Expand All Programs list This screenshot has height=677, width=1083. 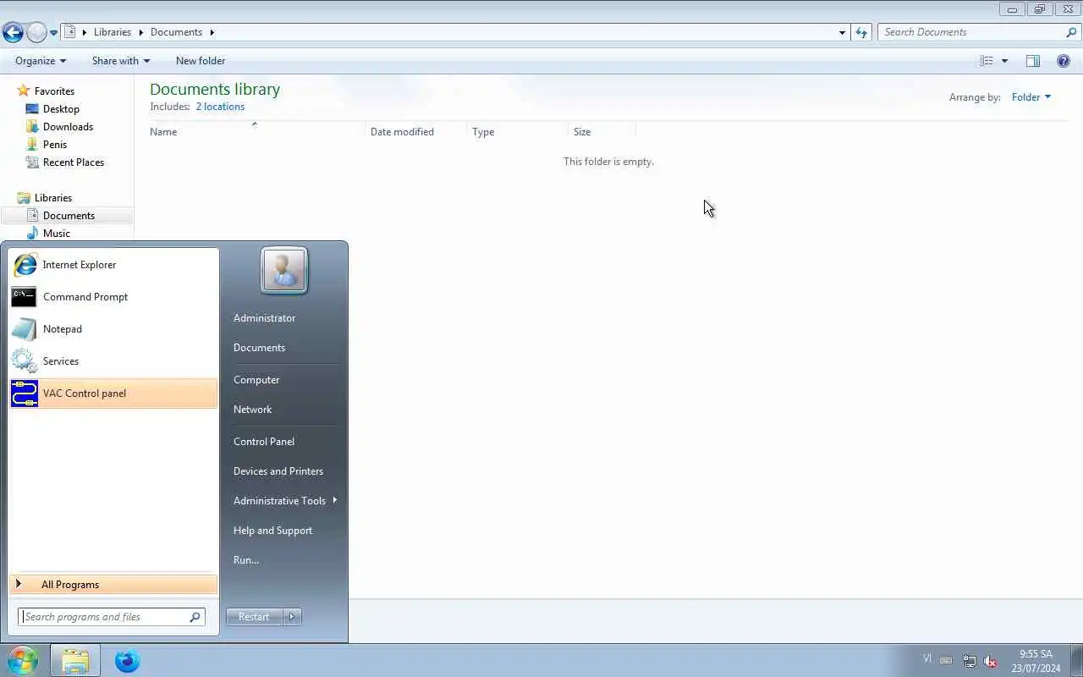[x=113, y=585]
